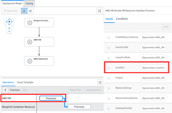Switch to the Cloud Template tab
The image size is (172, 113).
tap(25, 82)
